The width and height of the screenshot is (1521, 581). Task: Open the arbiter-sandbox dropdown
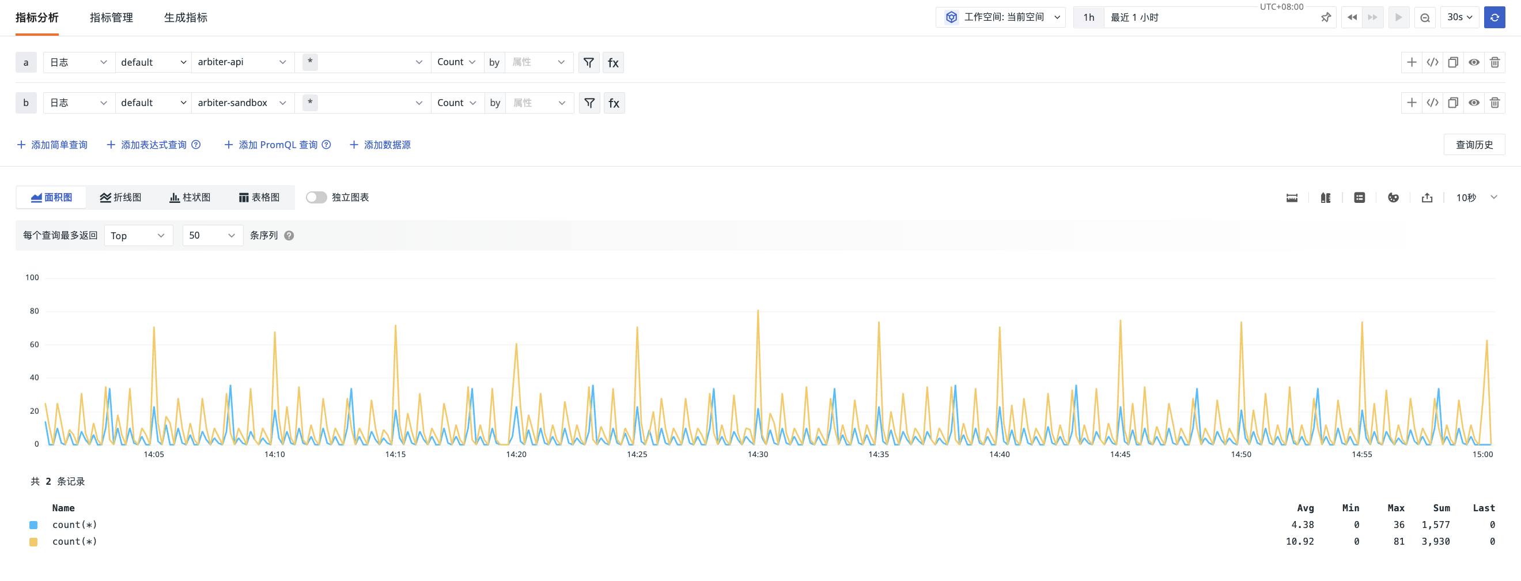(243, 103)
